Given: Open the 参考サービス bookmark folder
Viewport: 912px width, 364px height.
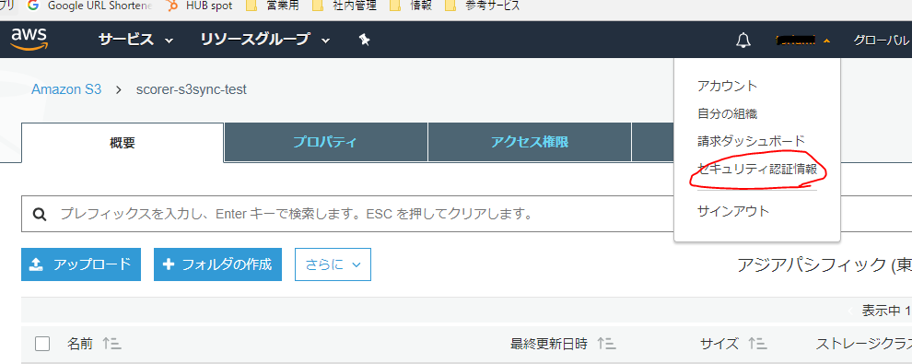Looking at the screenshot, I should (x=482, y=6).
